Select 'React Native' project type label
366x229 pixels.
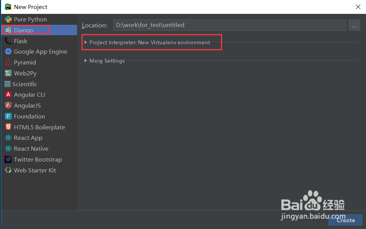click(31, 148)
